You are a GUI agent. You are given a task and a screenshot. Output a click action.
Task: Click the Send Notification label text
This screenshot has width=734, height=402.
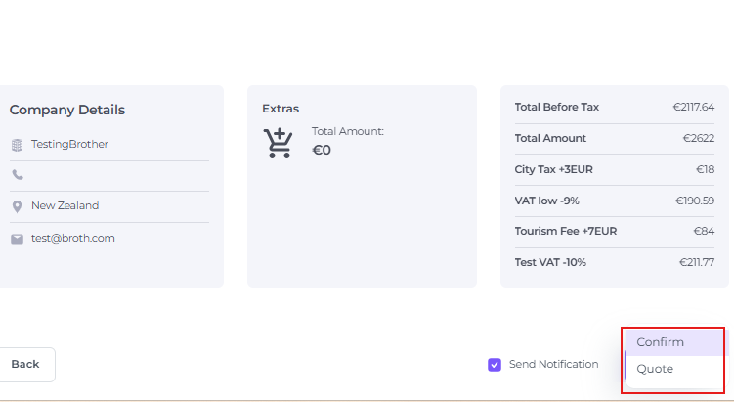553,364
